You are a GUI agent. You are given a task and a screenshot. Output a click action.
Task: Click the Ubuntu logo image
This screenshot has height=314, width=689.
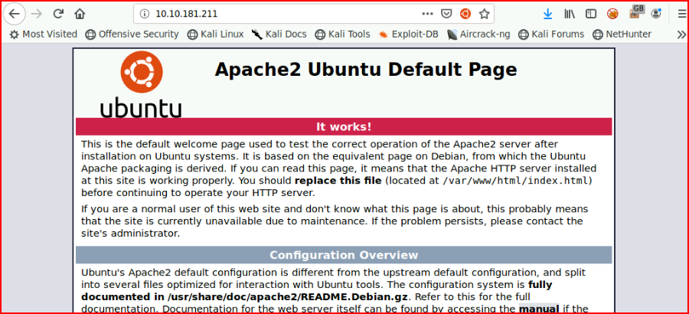click(141, 84)
